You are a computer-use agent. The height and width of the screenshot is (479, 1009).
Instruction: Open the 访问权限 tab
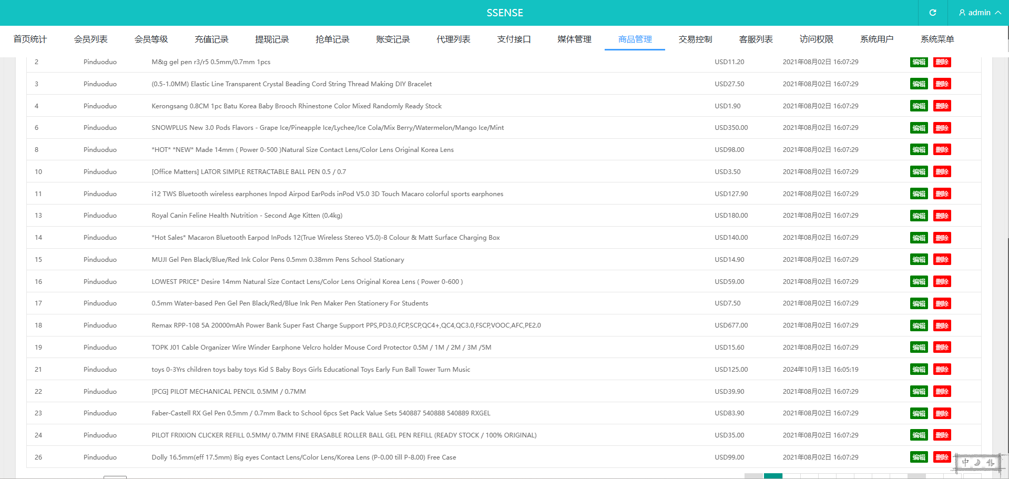(x=816, y=39)
